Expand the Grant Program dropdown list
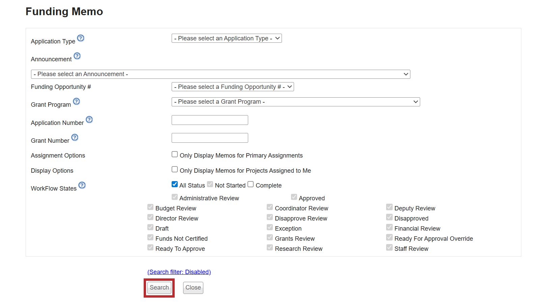This screenshot has width=551, height=303. tap(295, 102)
